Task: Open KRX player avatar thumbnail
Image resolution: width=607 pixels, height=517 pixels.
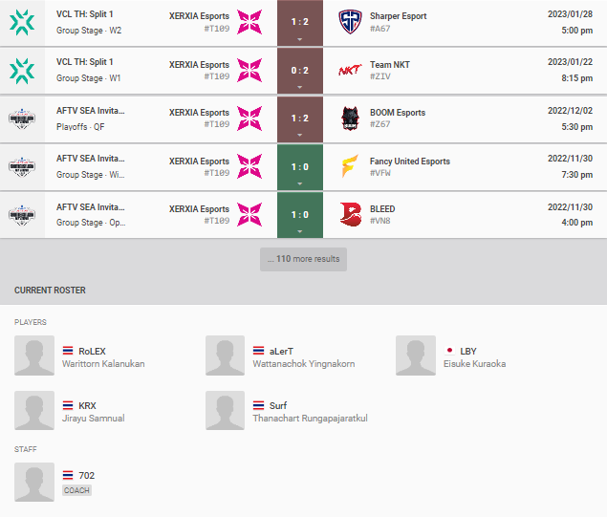Action: 34,411
